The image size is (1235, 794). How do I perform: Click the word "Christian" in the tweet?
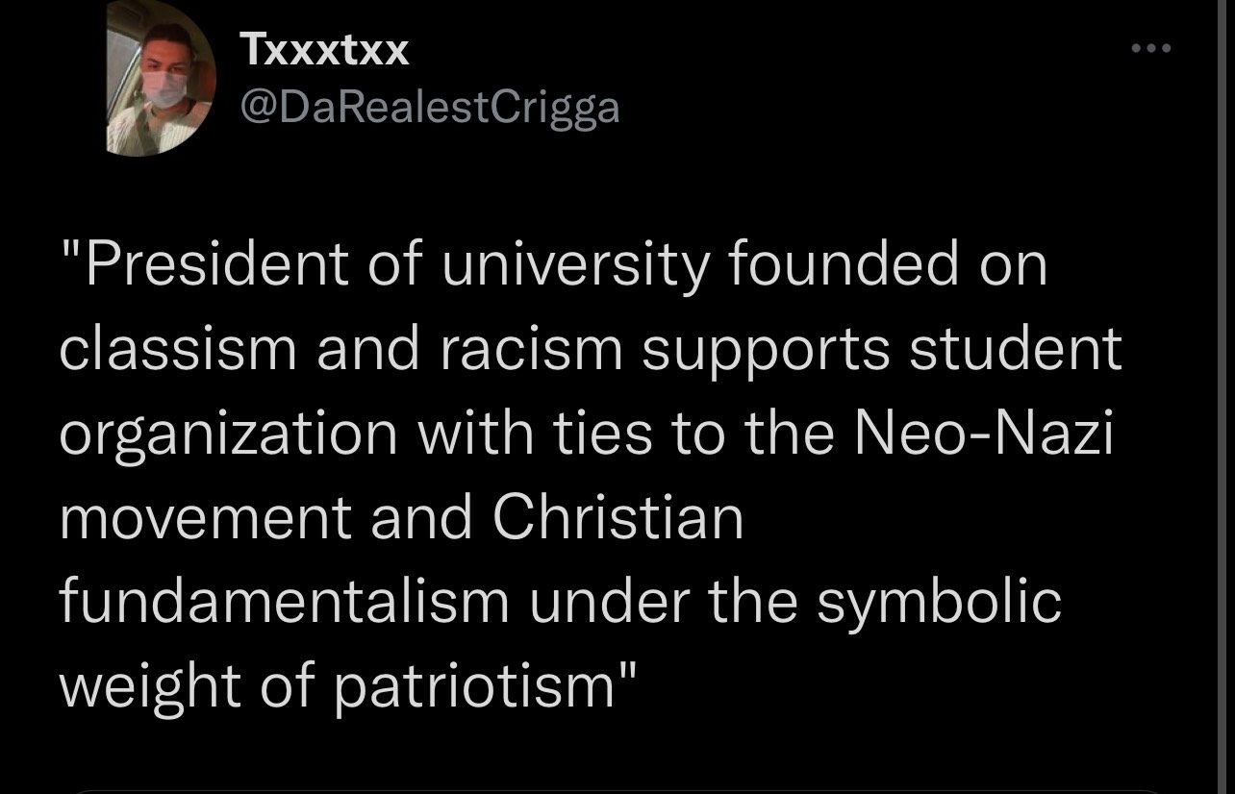(x=617, y=517)
